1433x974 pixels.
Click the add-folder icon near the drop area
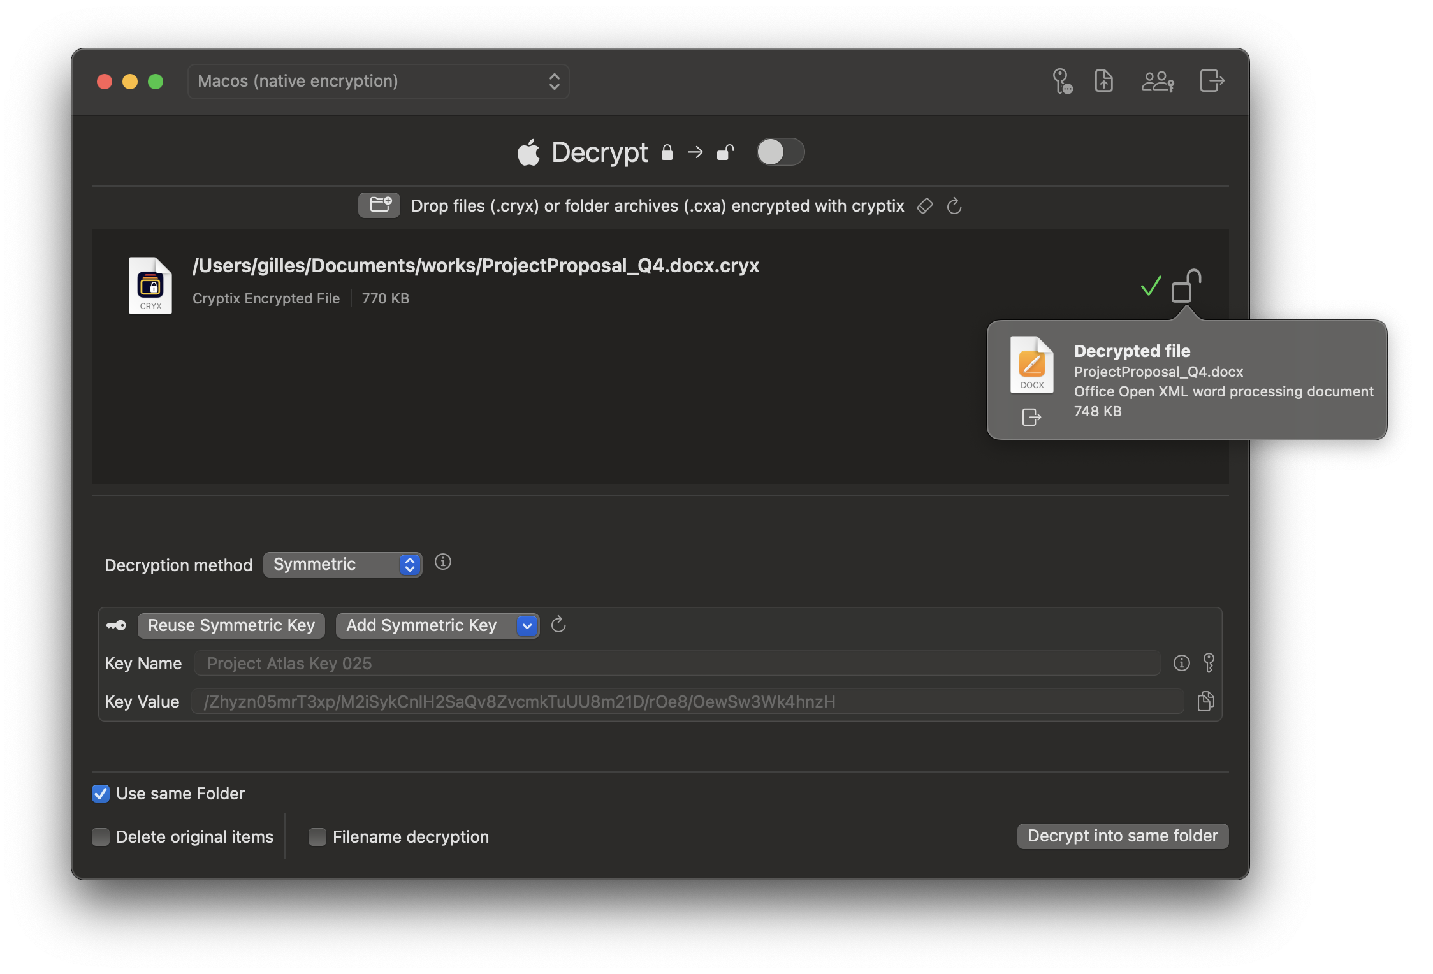point(379,205)
